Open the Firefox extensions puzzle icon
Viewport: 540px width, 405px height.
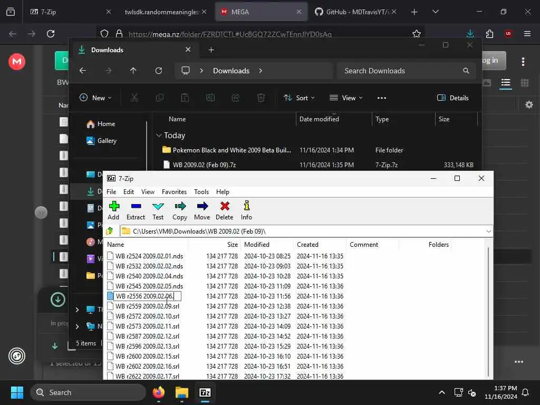click(489, 34)
